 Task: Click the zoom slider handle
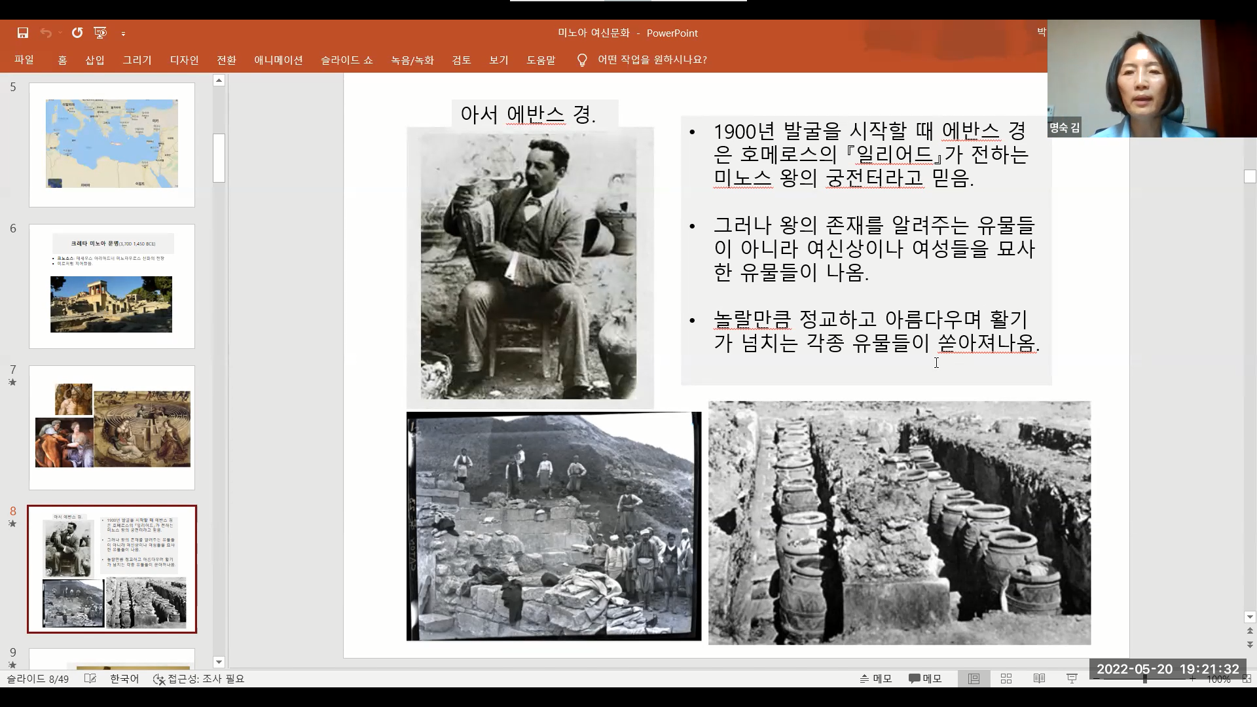point(1144,680)
